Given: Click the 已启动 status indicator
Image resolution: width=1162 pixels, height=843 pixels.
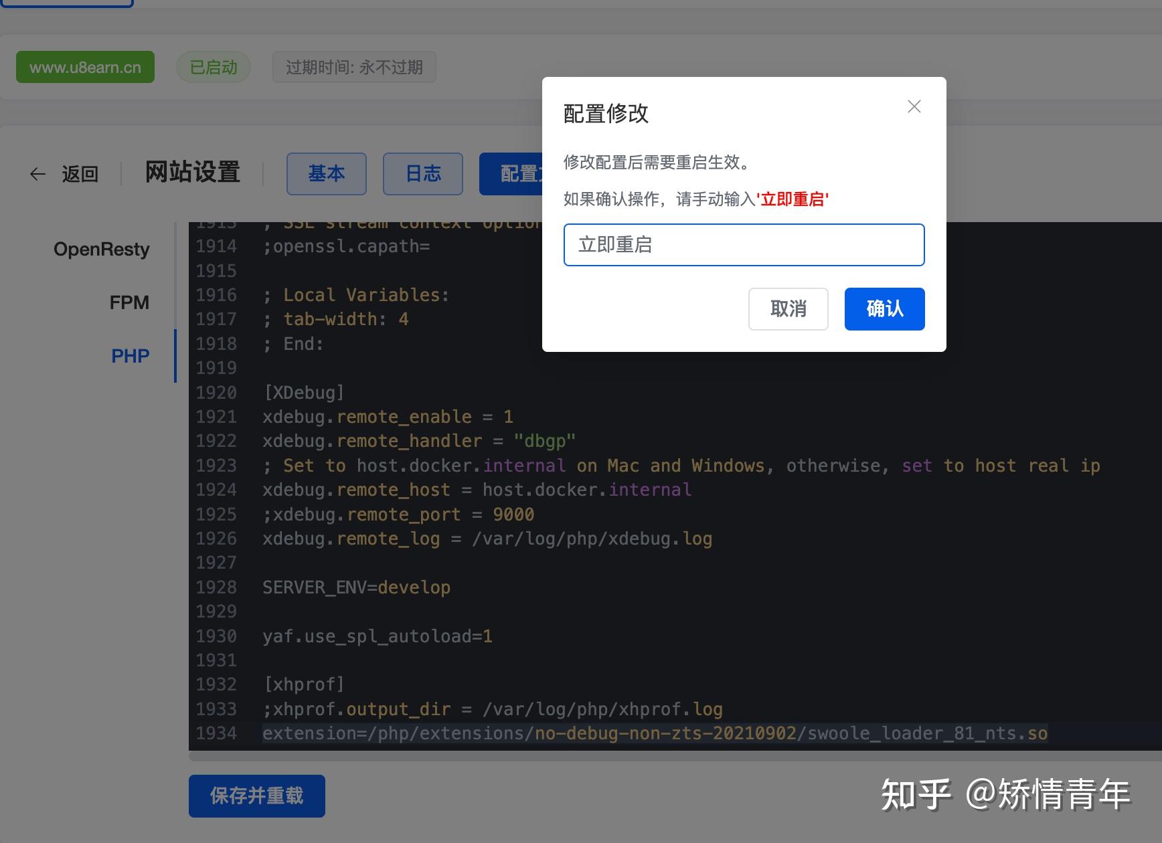Looking at the screenshot, I should 213,66.
